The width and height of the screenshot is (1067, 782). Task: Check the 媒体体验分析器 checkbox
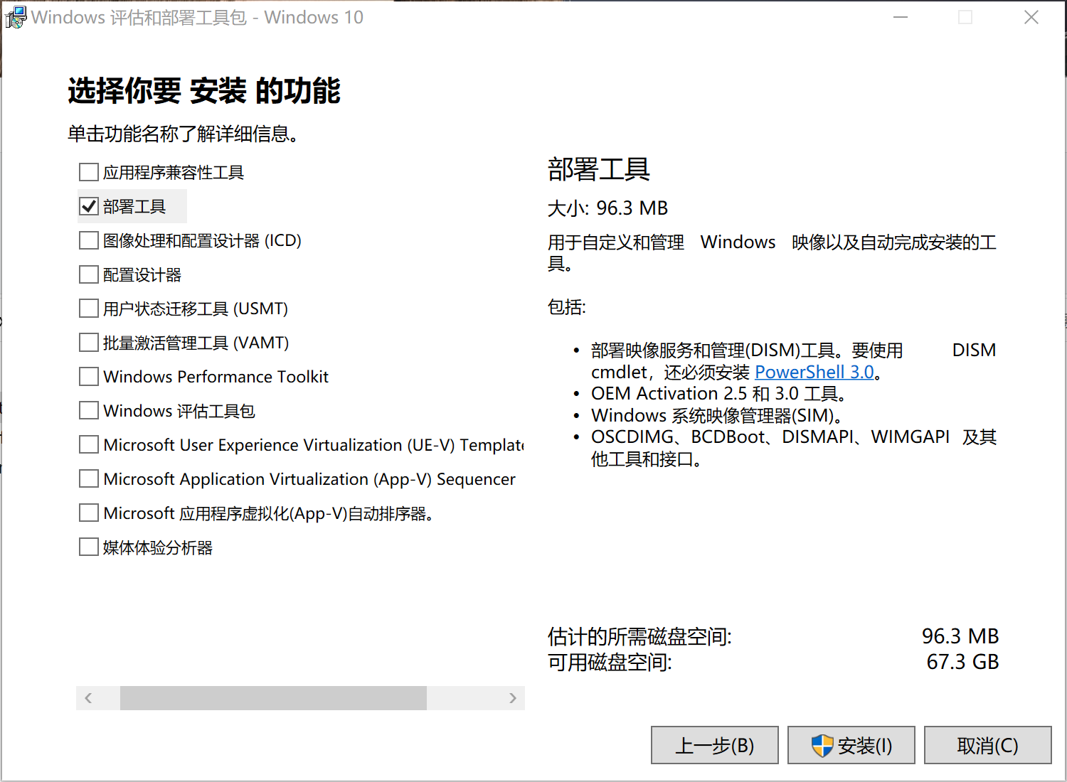pos(89,547)
